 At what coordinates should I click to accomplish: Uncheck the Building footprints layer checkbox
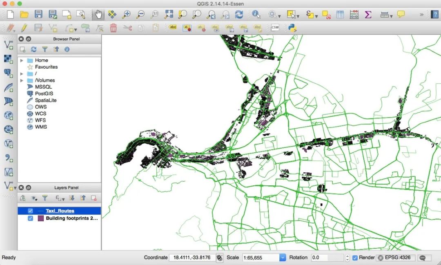pyautogui.click(x=30, y=218)
